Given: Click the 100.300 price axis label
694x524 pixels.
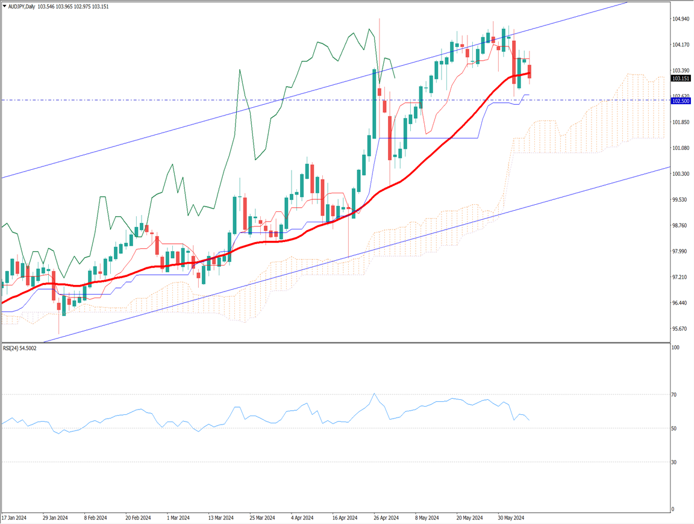Looking at the screenshot, I should pos(681,174).
